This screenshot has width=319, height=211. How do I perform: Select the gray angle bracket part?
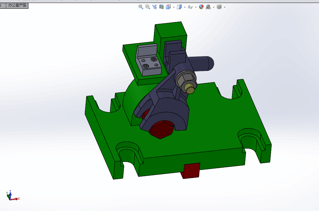coord(149,60)
